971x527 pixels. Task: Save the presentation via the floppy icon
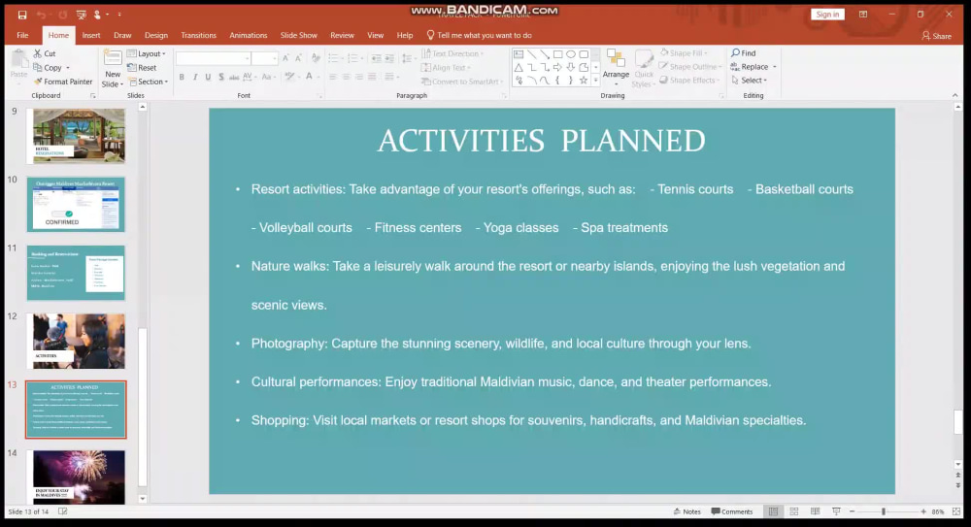click(x=22, y=15)
